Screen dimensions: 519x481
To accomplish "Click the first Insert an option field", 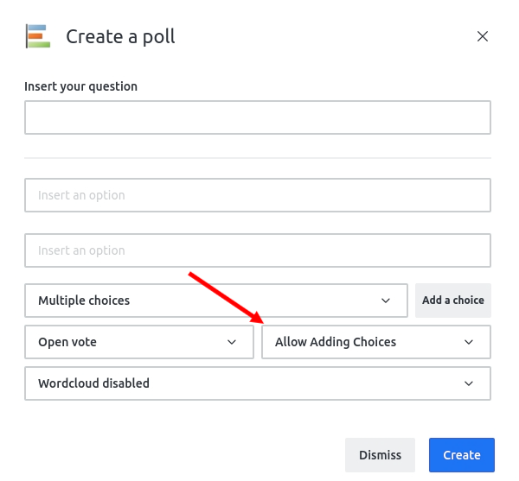I will 258,195.
